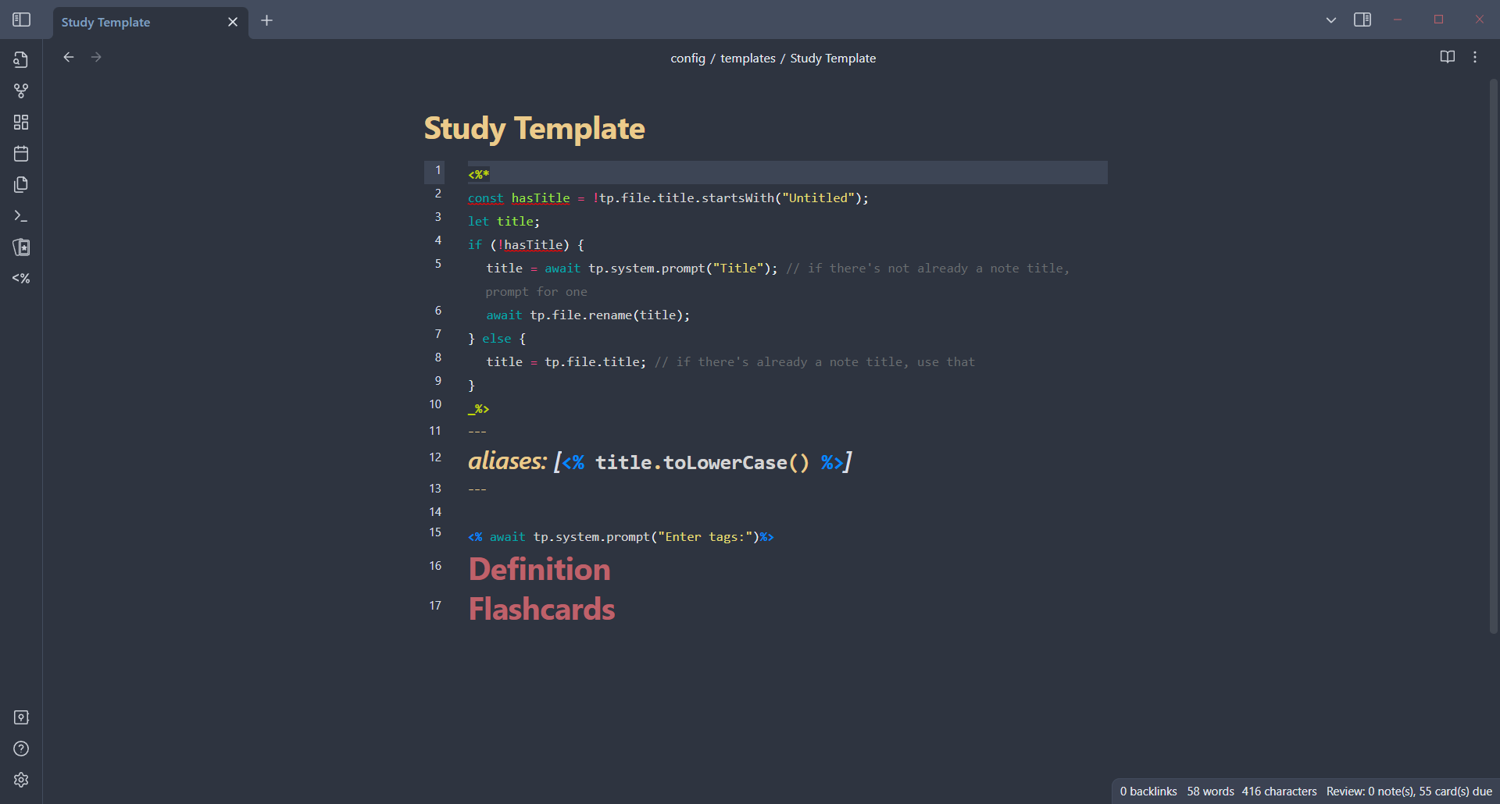Click the 0 backlinks status item
The image size is (1500, 804).
(1148, 792)
